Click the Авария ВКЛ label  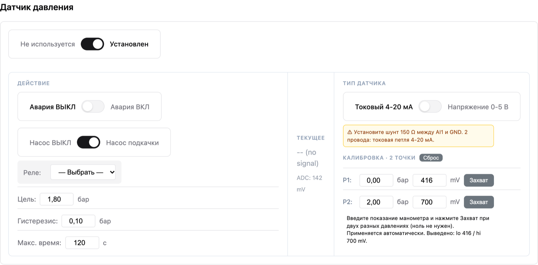[130, 107]
